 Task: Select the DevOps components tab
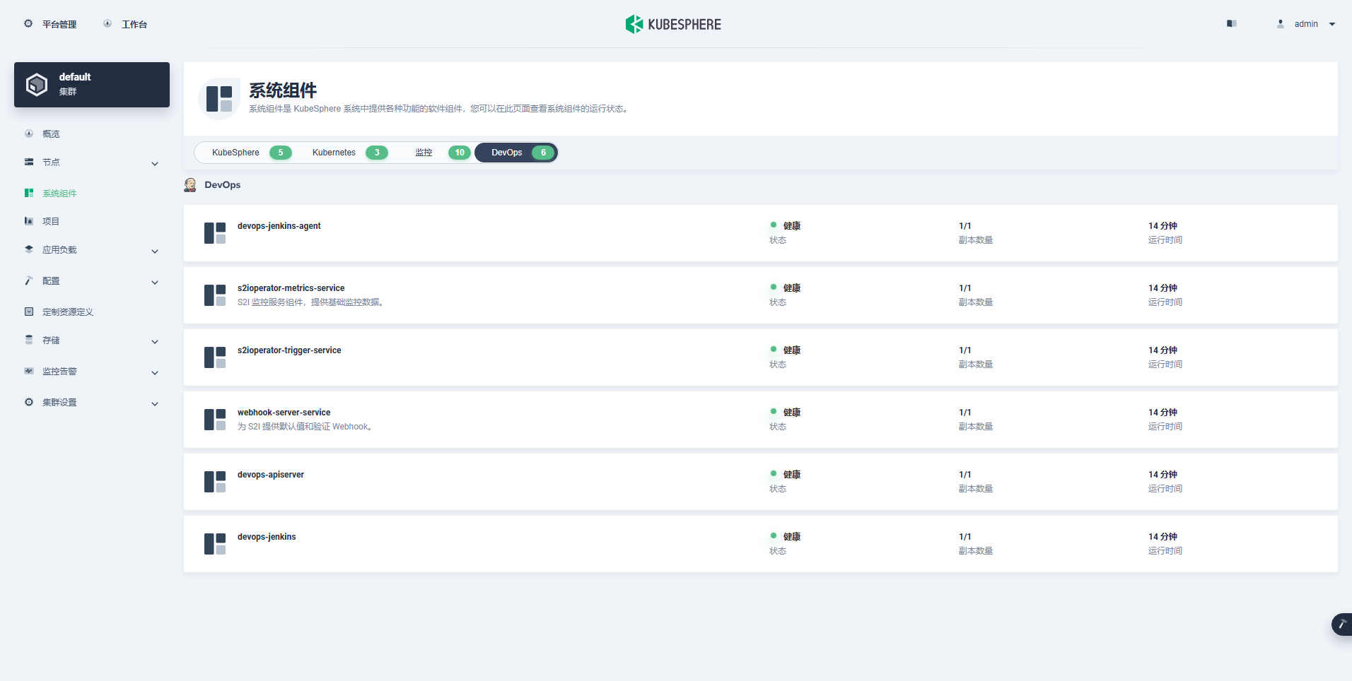tap(516, 153)
